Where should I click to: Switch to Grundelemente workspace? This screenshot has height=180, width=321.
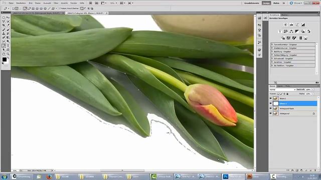point(251,3)
